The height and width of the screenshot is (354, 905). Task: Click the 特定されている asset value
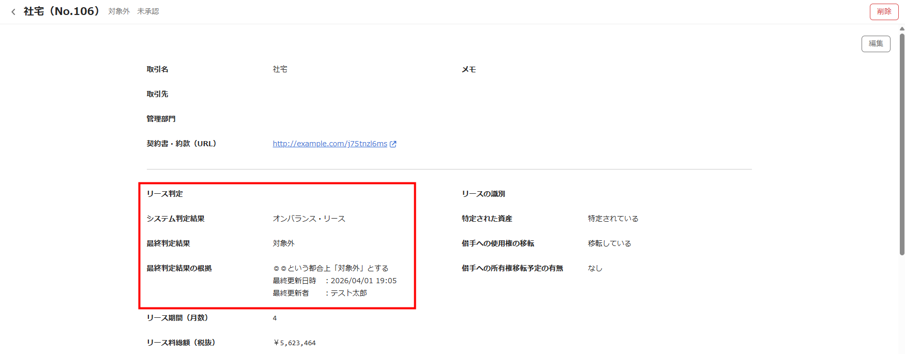(x=613, y=219)
